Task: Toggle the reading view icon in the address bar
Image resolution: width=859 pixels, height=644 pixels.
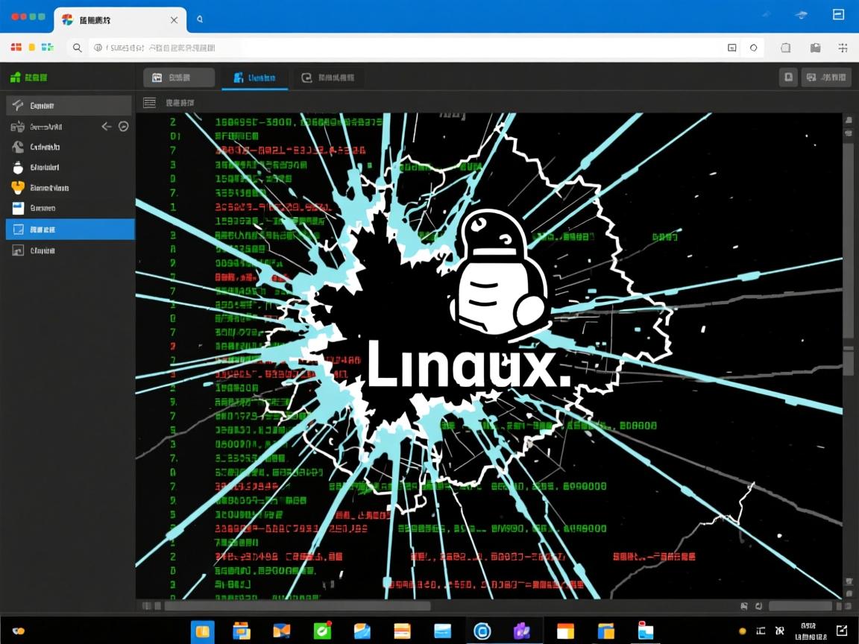Action: [731, 47]
